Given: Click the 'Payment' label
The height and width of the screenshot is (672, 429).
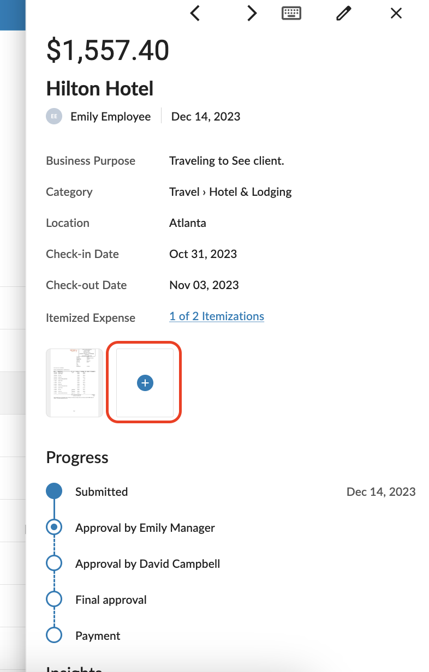Looking at the screenshot, I should 98,636.
